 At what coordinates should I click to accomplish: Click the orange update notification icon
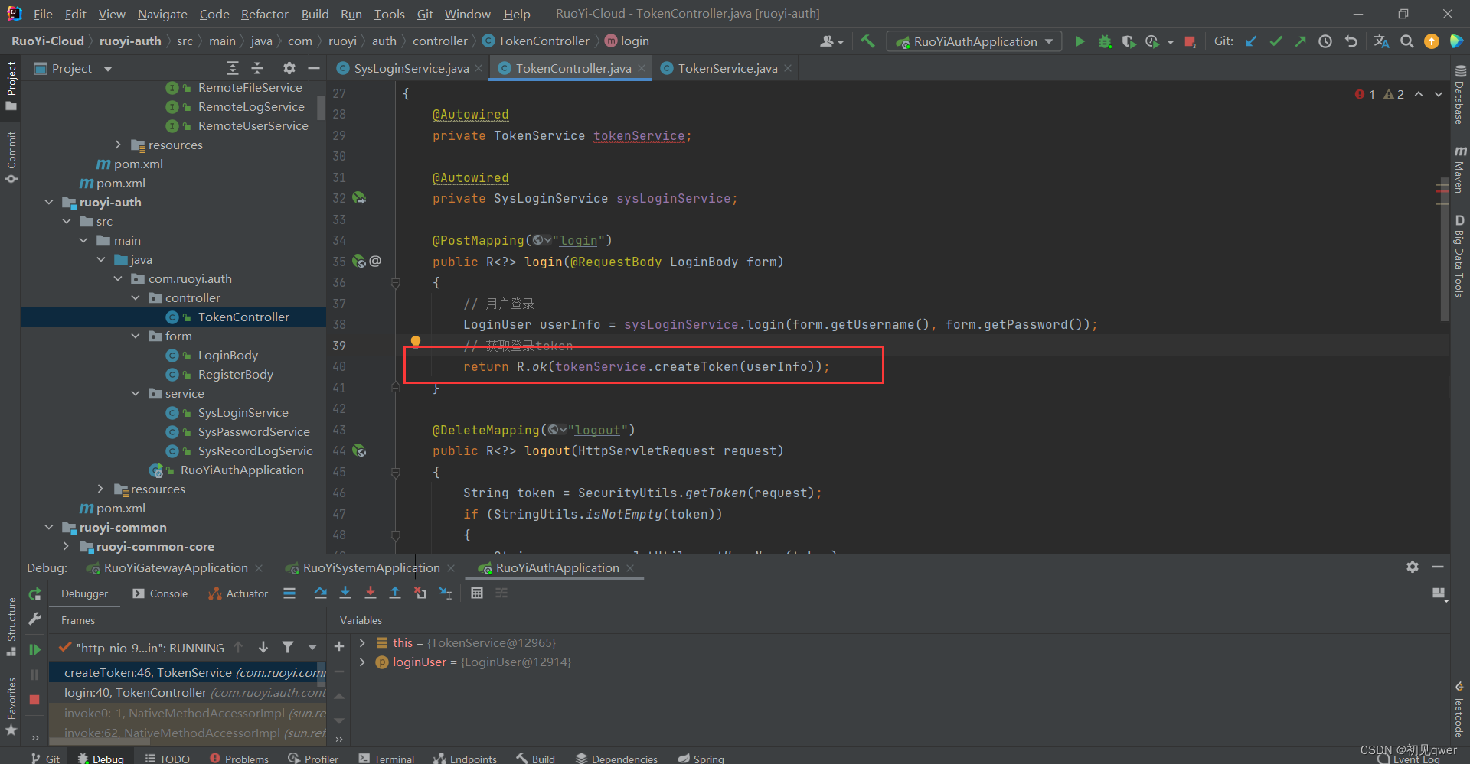(x=1431, y=41)
